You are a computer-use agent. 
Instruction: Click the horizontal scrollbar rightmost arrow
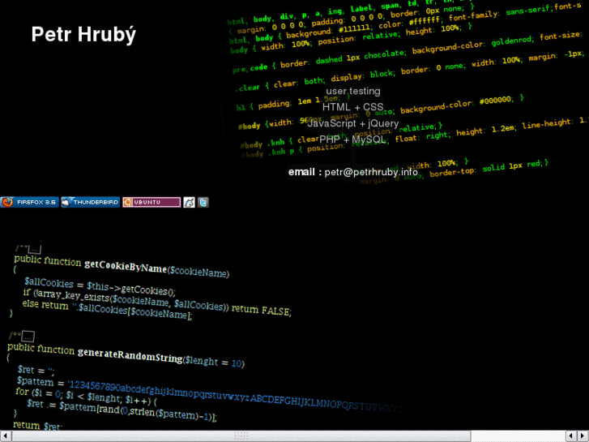[x=583, y=436]
